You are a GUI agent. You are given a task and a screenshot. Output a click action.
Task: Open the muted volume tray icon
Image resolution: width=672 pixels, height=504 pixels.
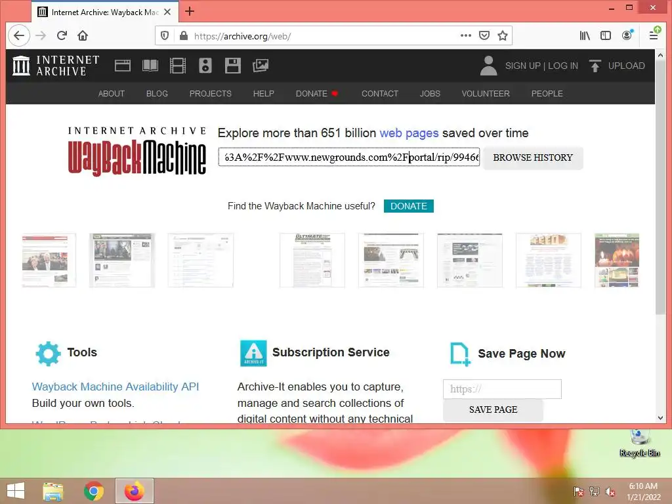[610, 492]
